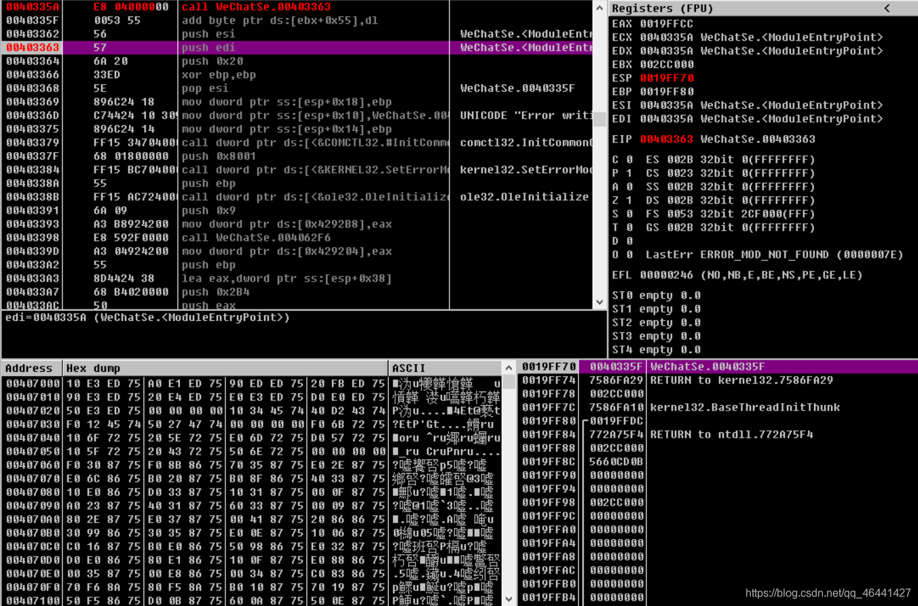Select dump row at address 00407000

pyautogui.click(x=252, y=383)
